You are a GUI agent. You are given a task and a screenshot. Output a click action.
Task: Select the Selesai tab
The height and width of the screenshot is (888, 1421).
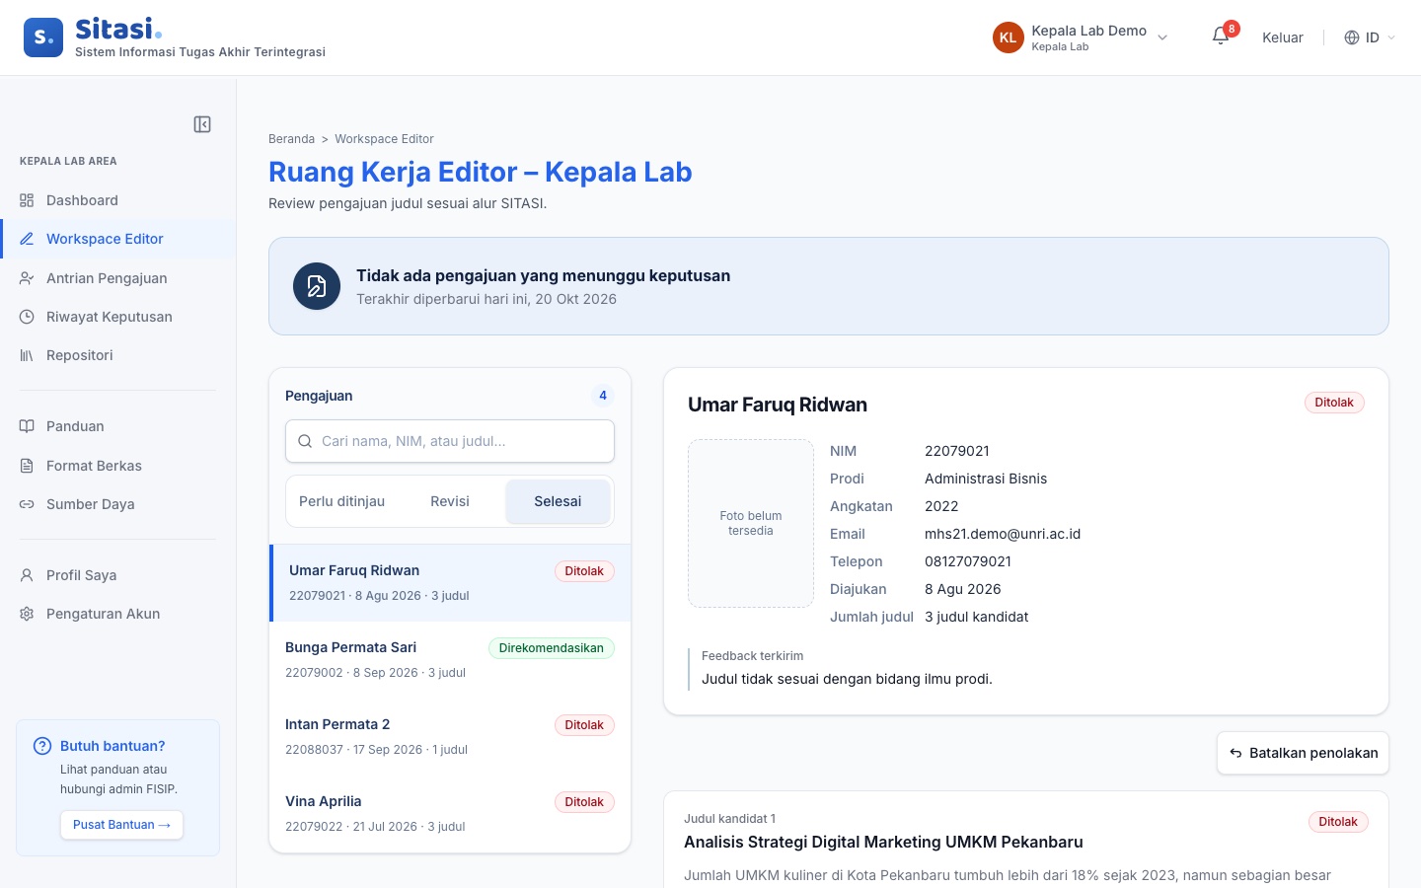pyautogui.click(x=558, y=501)
